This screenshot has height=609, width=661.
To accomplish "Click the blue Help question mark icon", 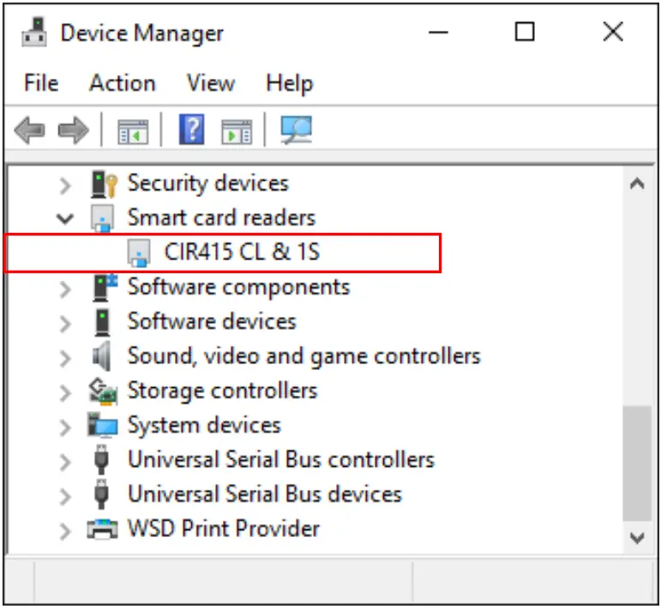I will 191,131.
